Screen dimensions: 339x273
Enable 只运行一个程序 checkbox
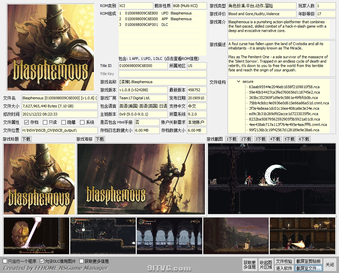5,261
